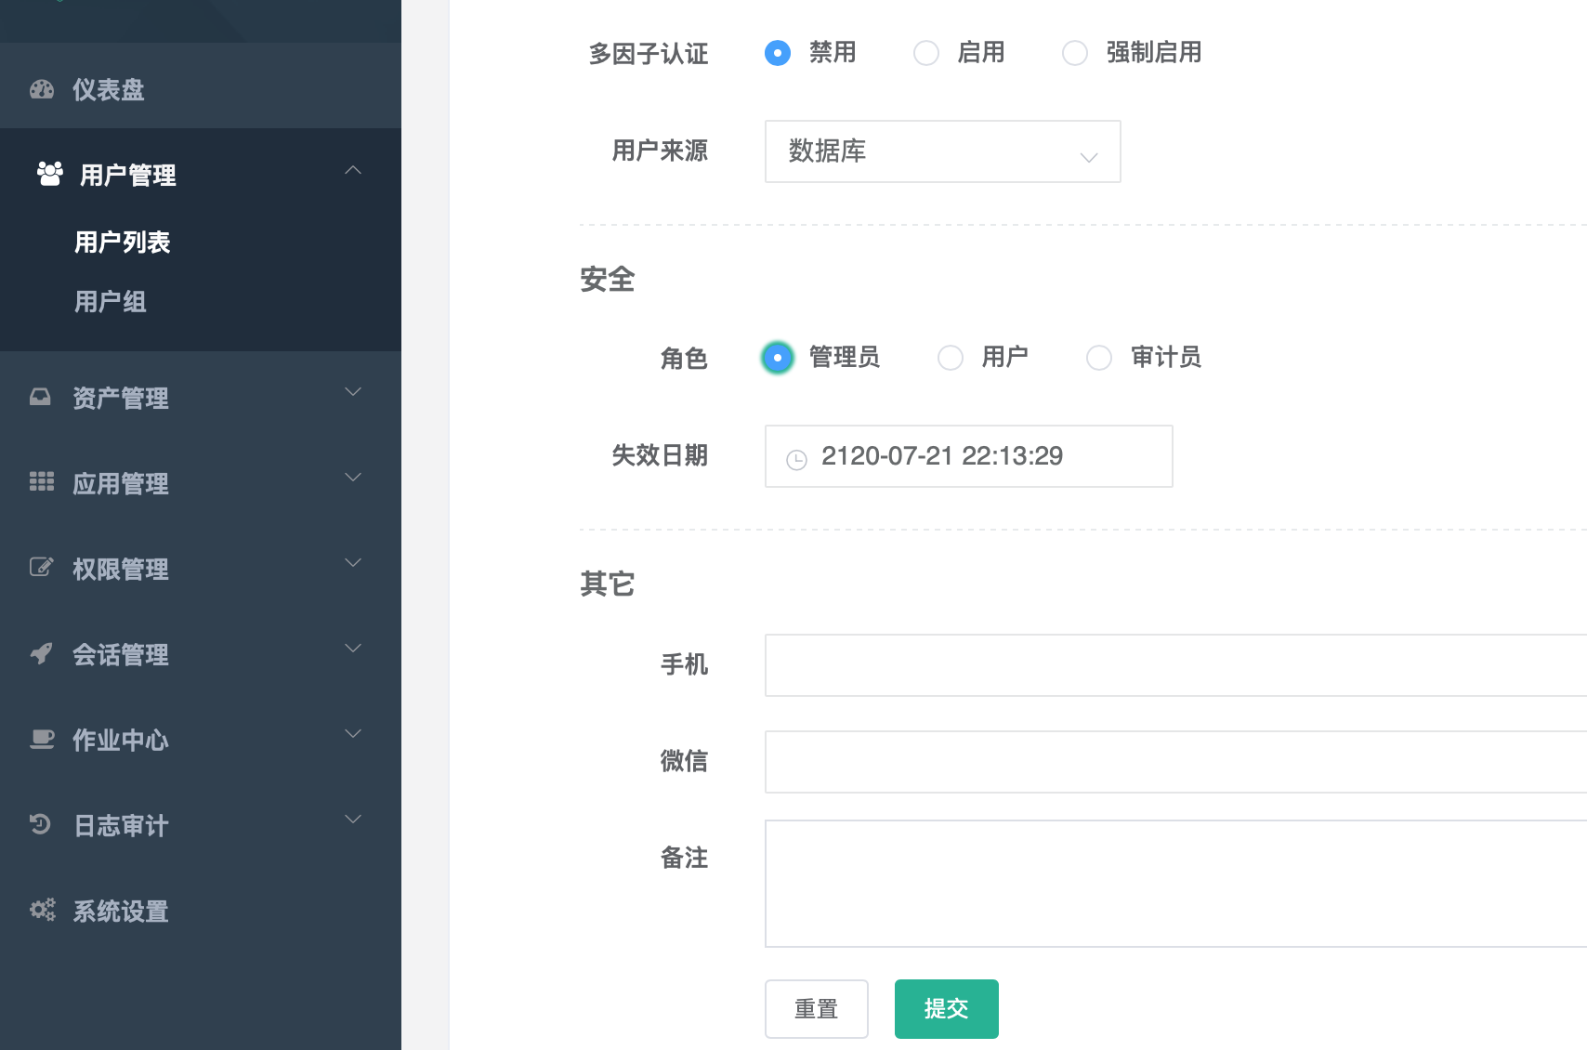This screenshot has height=1050, width=1587.
Task: Click the 多因子认证 field label
Action: [x=649, y=54]
